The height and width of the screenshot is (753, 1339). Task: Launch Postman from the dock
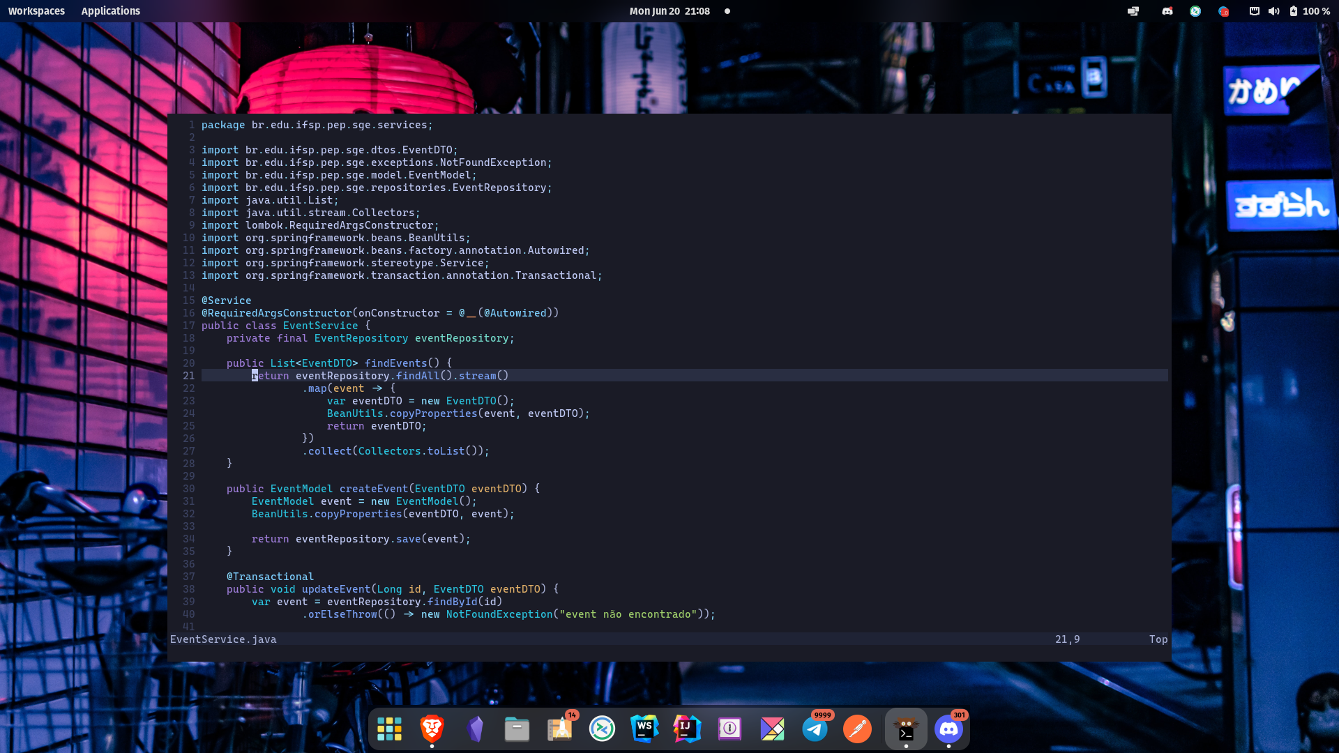[857, 729]
